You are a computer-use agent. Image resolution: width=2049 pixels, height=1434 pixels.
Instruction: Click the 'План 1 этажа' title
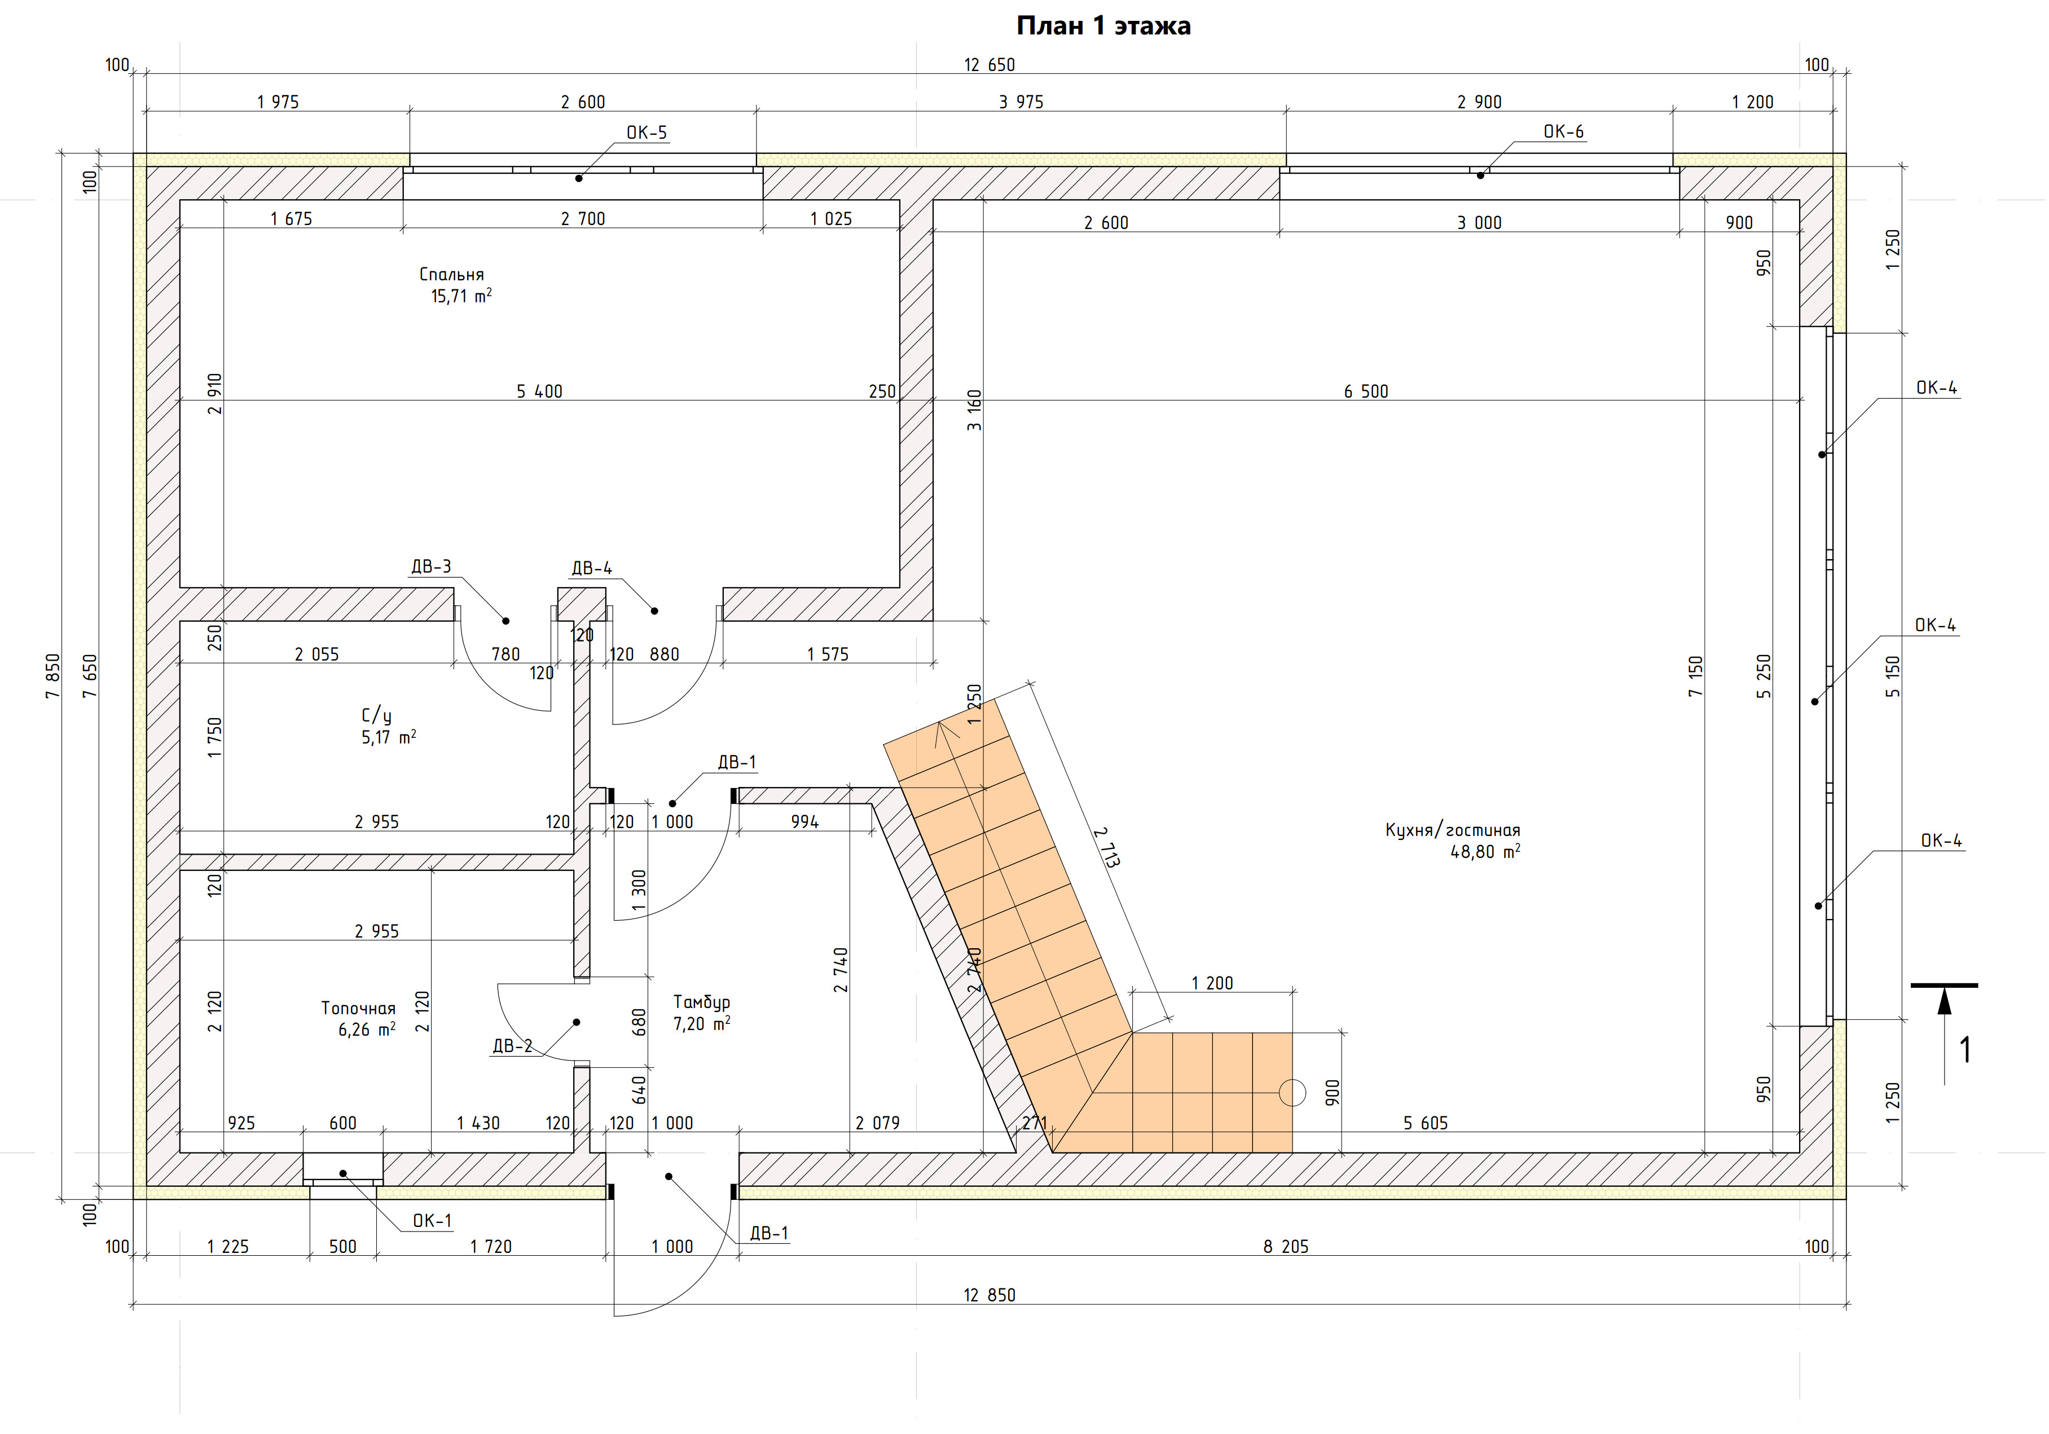click(1103, 26)
